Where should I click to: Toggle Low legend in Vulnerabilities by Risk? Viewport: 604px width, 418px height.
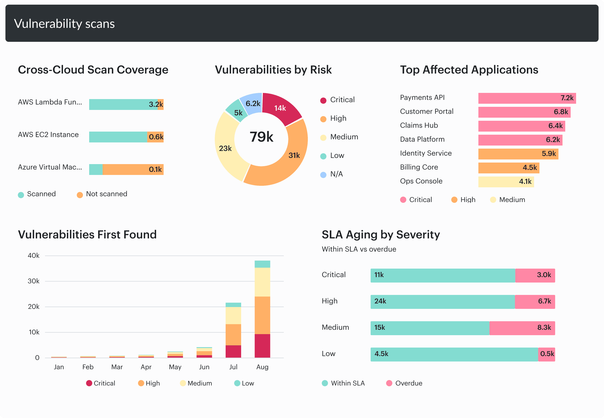[x=332, y=156]
